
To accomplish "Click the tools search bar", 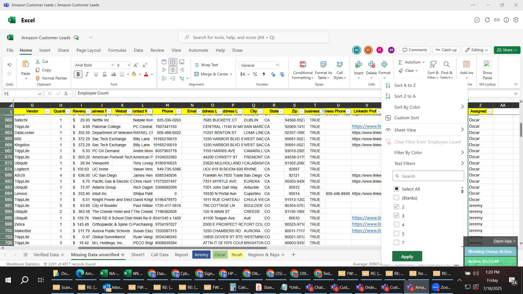I will click(253, 38).
